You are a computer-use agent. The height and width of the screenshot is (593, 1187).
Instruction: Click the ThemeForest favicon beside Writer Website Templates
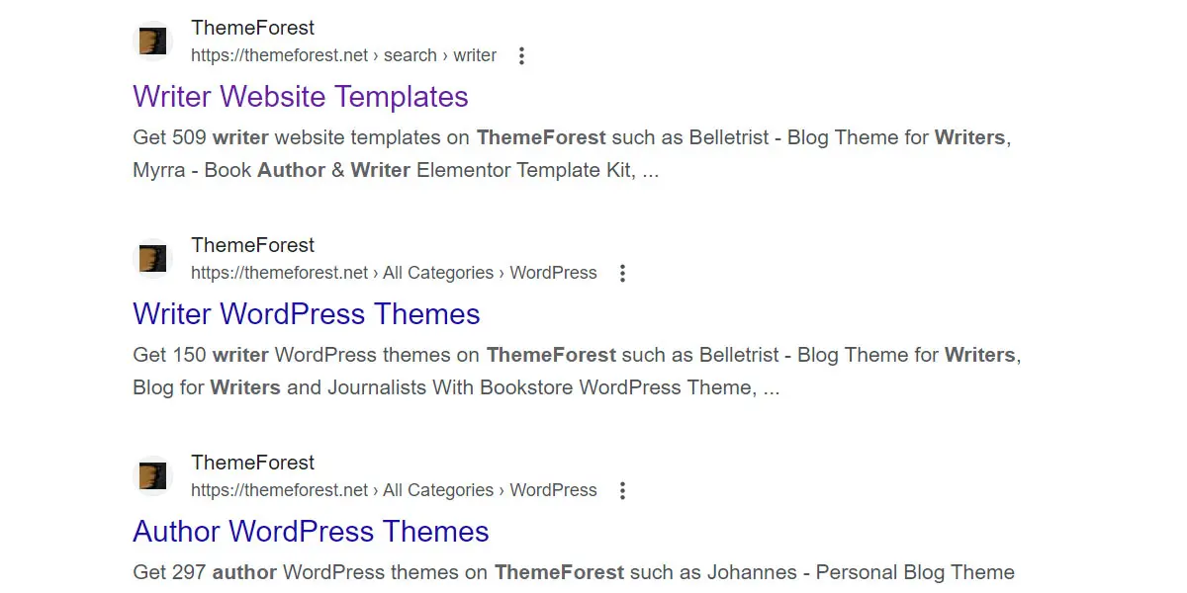(152, 42)
